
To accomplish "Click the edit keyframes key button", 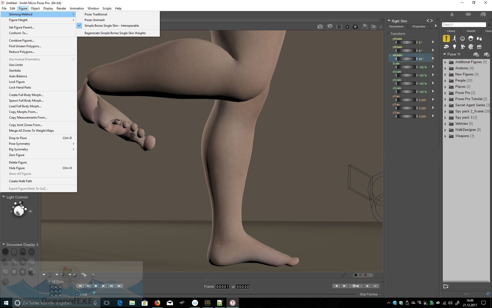I will pos(356,286).
